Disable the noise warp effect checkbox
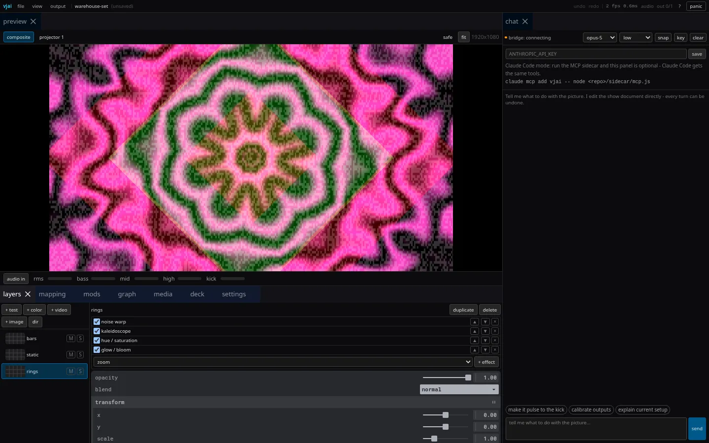 point(97,322)
